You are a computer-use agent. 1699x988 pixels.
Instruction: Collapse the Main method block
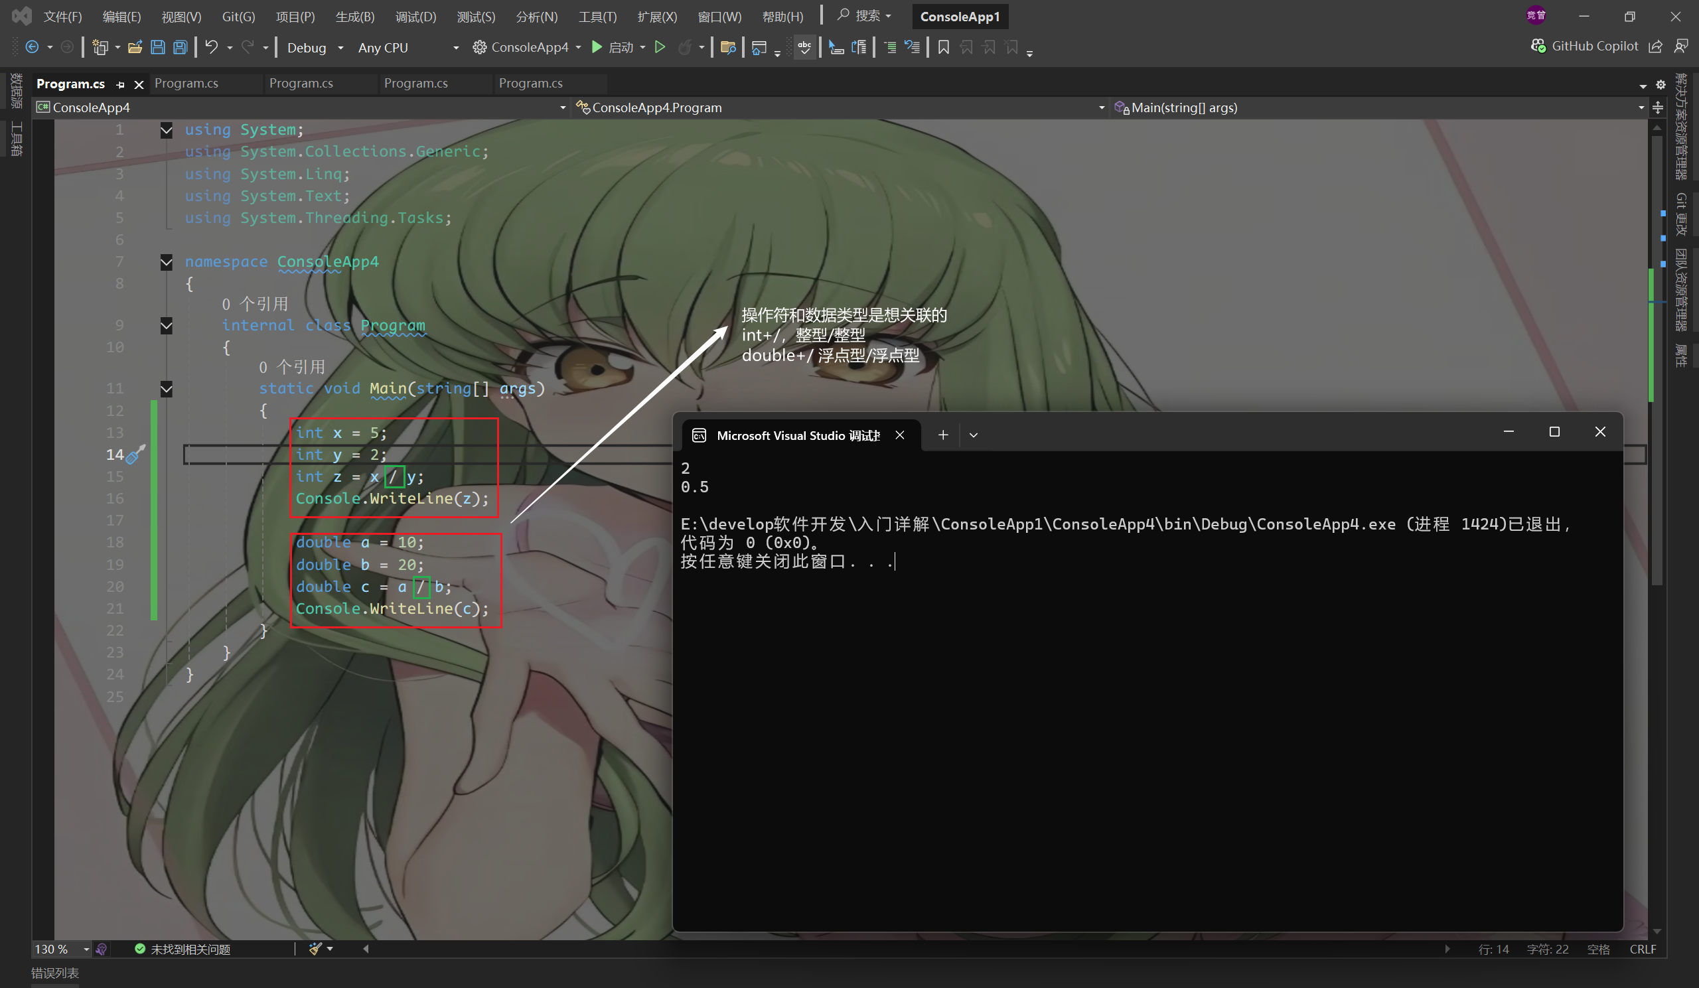tap(166, 389)
